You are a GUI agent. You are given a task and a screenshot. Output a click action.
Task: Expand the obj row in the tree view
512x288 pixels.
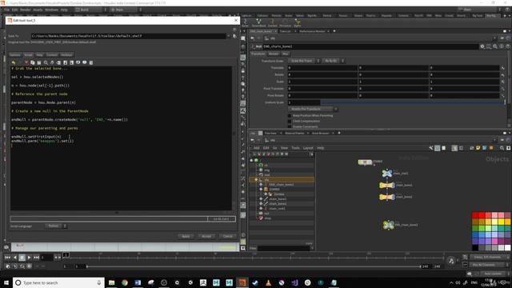[256, 179]
